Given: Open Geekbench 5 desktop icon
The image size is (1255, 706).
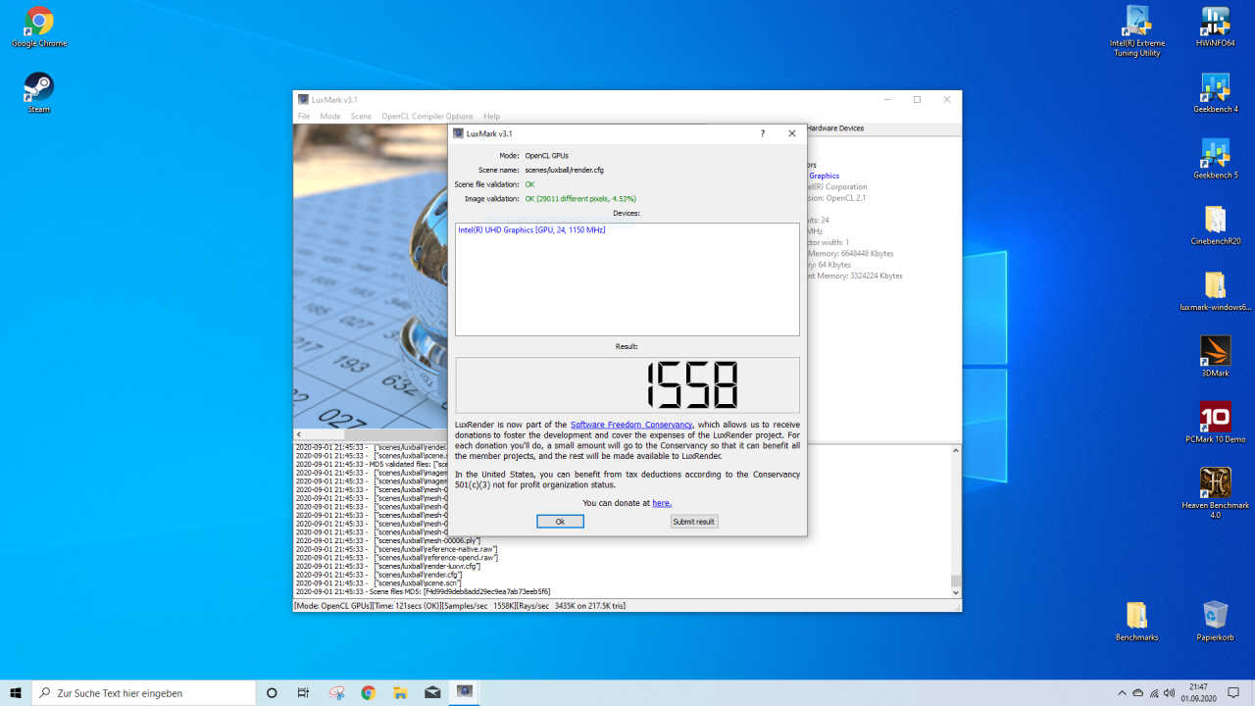Looking at the screenshot, I should click(x=1216, y=159).
